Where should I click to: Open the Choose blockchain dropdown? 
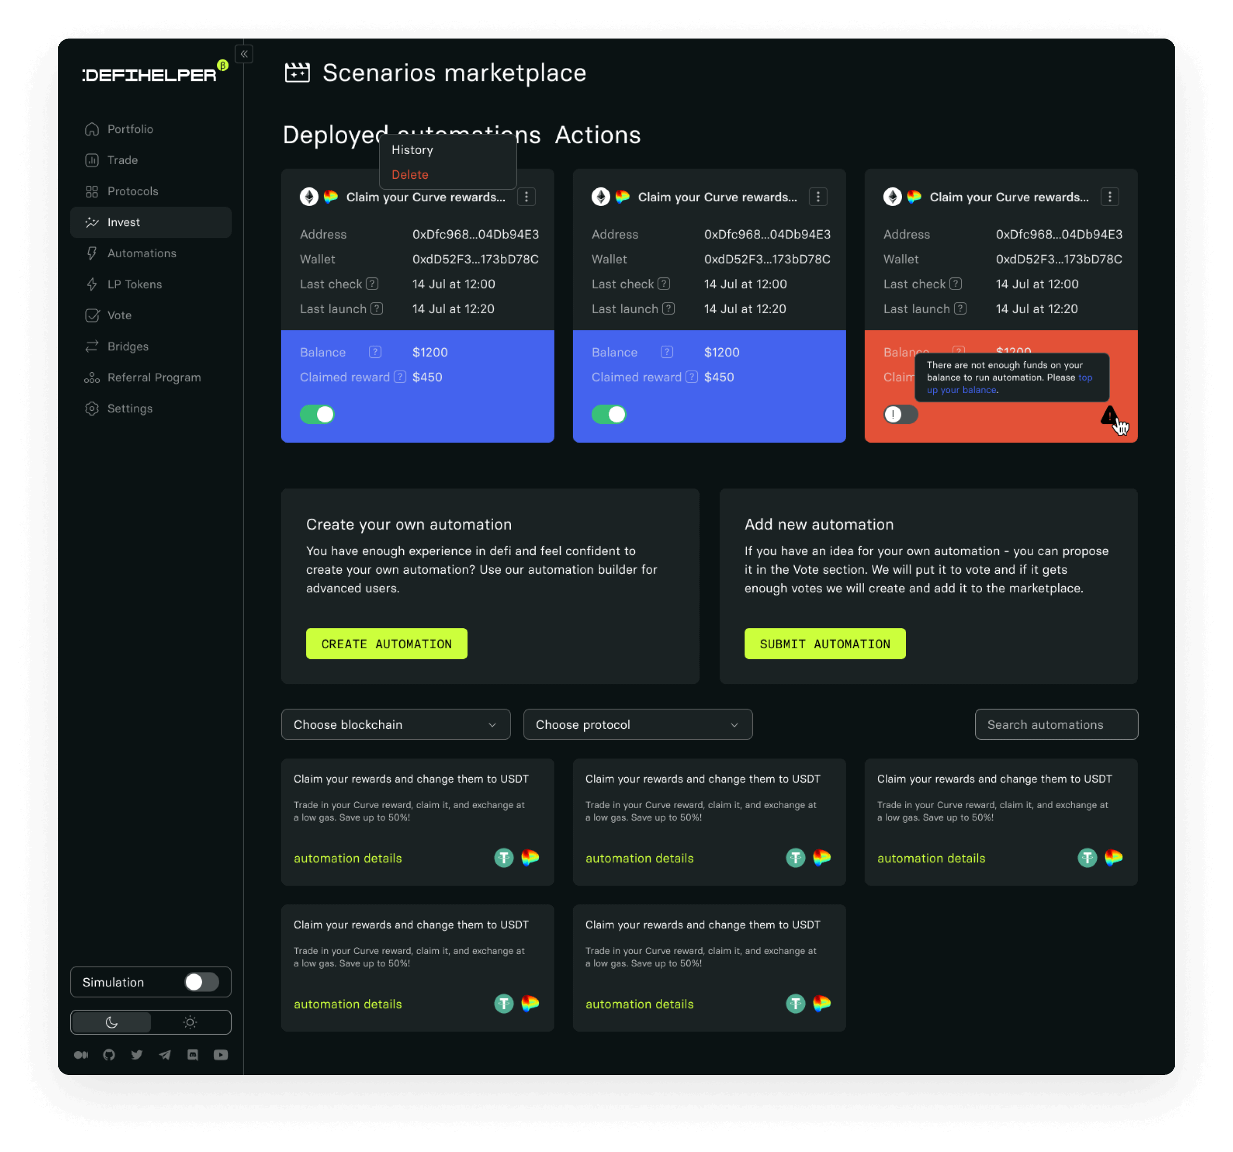396,725
